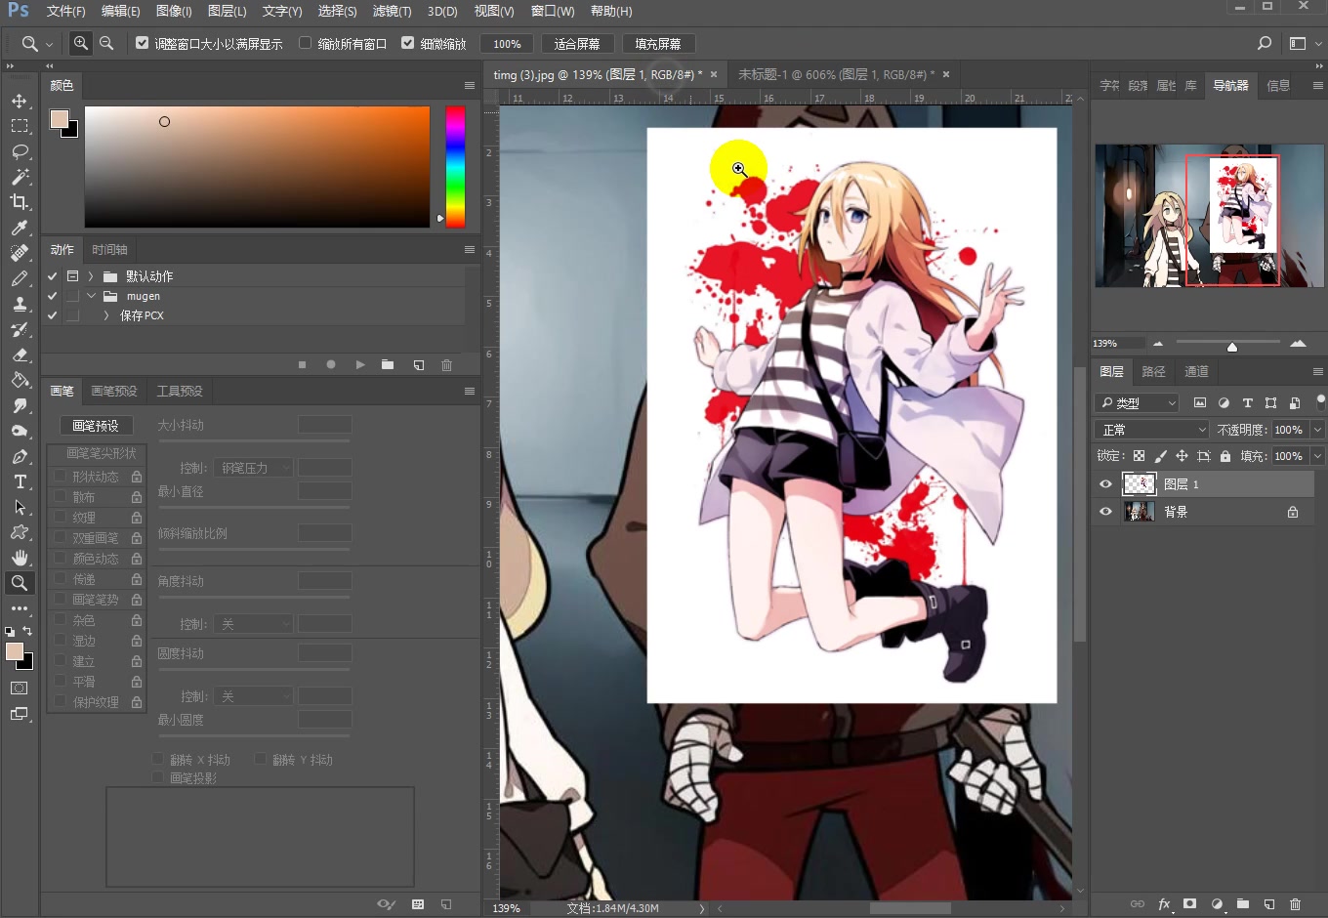Screen dimensions: 1328x918
Task: Select the Lasso tool
Action: [x=20, y=151]
